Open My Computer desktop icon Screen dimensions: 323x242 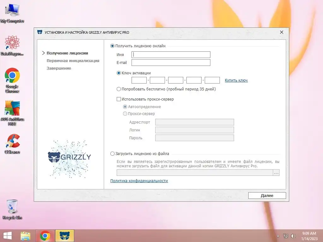(x=12, y=13)
